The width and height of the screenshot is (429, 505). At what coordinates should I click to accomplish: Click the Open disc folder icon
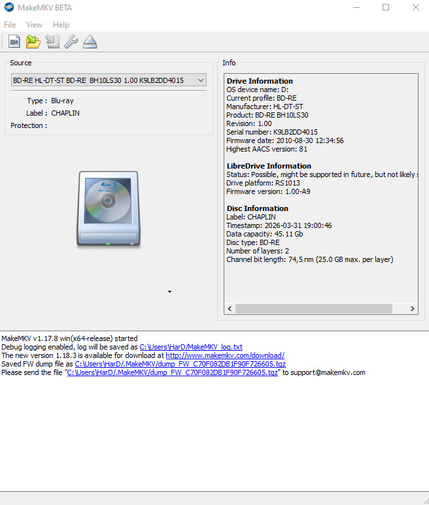click(x=33, y=42)
